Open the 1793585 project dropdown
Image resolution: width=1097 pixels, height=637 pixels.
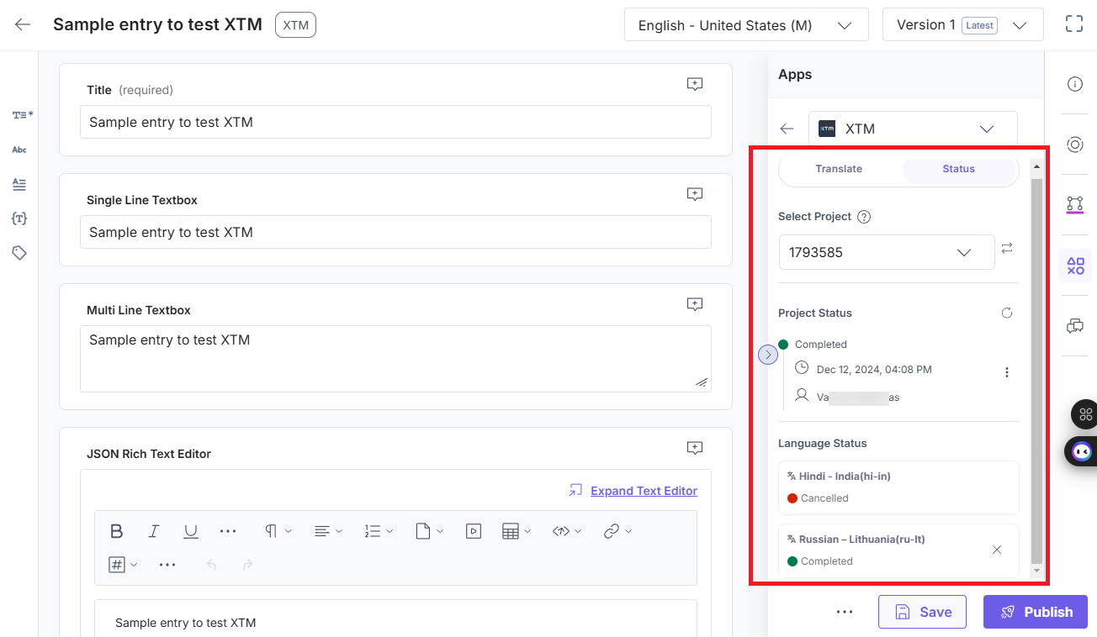click(x=887, y=252)
